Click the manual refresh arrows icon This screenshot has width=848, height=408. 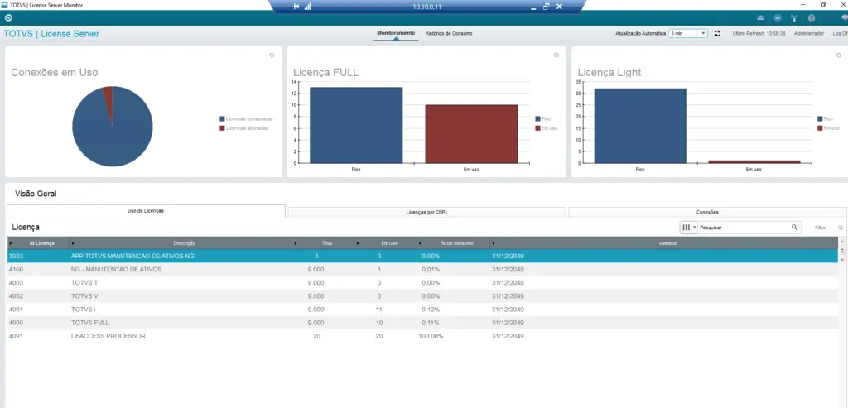(x=717, y=34)
